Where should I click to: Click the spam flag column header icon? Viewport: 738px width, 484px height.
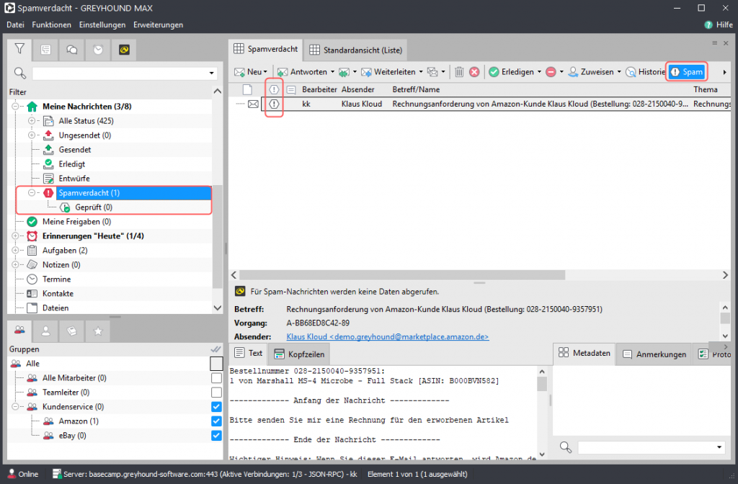point(274,89)
